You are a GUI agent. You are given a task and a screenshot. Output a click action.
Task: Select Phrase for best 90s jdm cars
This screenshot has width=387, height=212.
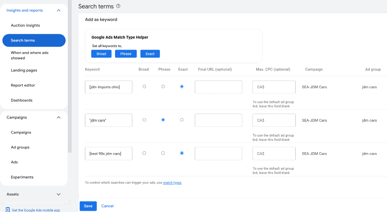click(x=163, y=153)
